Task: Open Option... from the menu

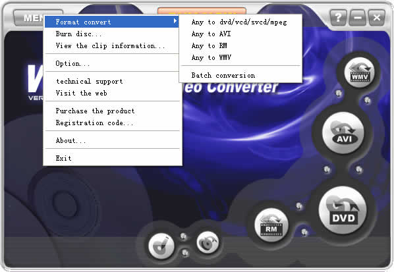Action: coord(111,63)
